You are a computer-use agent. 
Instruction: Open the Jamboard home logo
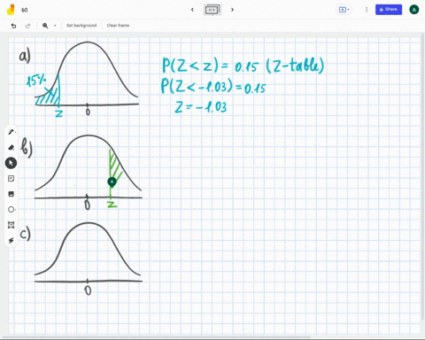pos(11,10)
